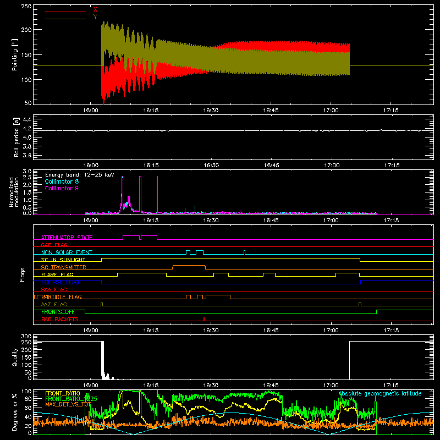Click the 'Normalized modulation' axis title
This screenshot has height=440, width=440.
tap(14, 192)
